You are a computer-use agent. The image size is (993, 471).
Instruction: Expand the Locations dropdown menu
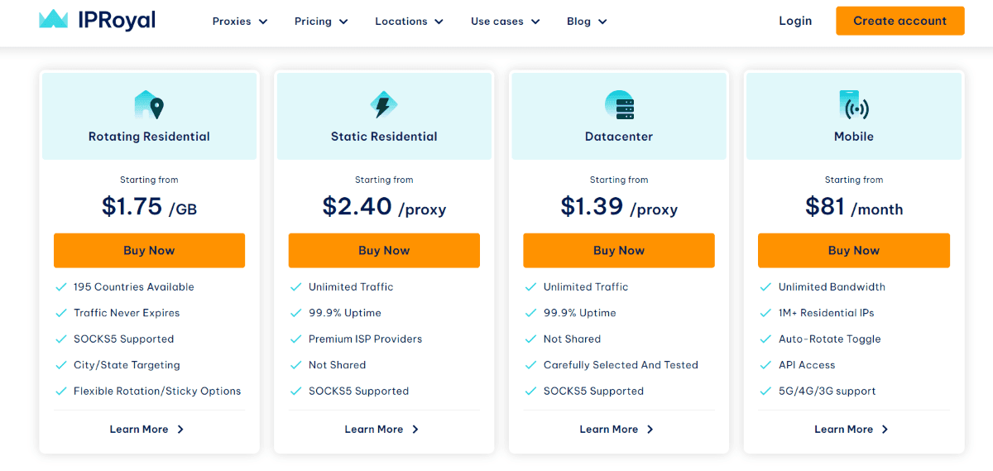pos(409,22)
